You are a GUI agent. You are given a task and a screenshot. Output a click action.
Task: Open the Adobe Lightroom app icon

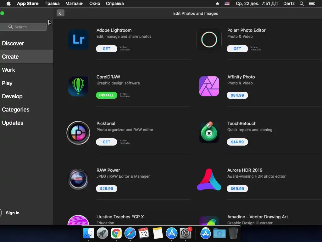click(x=78, y=39)
